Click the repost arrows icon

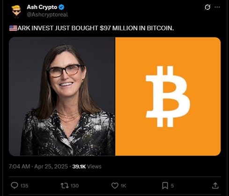[x=65, y=186]
